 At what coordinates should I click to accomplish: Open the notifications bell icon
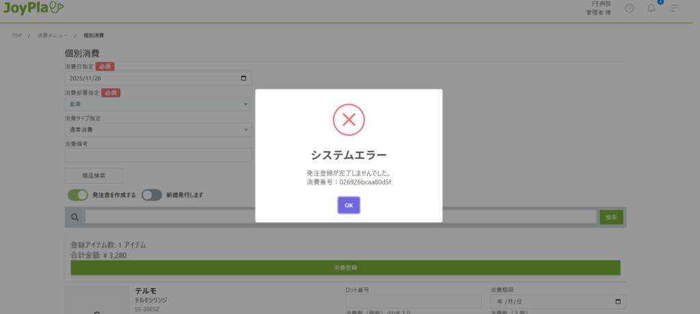[651, 8]
